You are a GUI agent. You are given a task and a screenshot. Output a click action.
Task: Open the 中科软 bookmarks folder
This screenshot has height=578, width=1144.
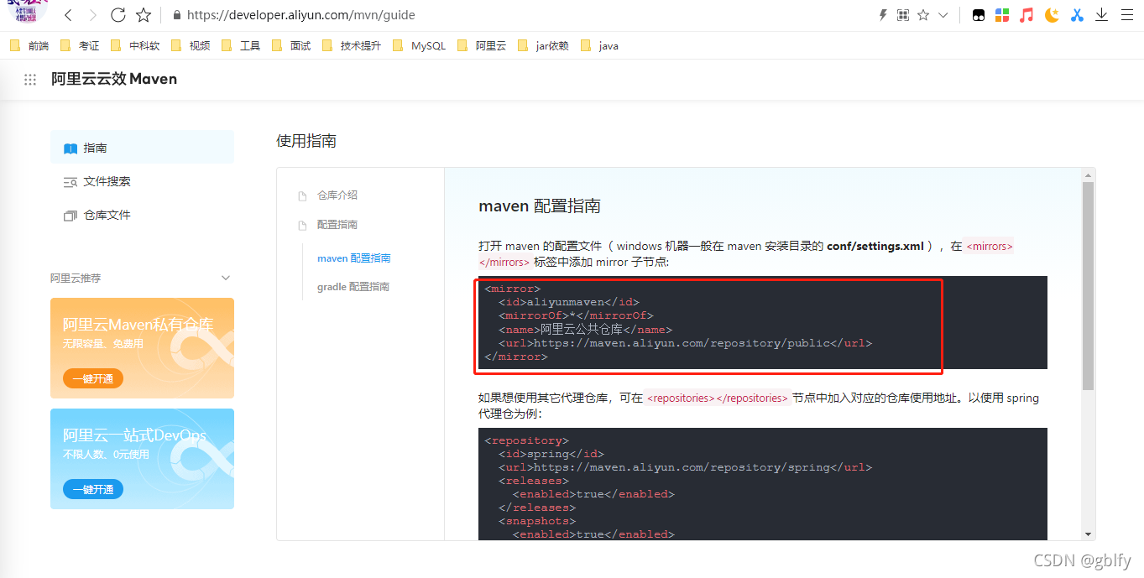pyautogui.click(x=135, y=46)
